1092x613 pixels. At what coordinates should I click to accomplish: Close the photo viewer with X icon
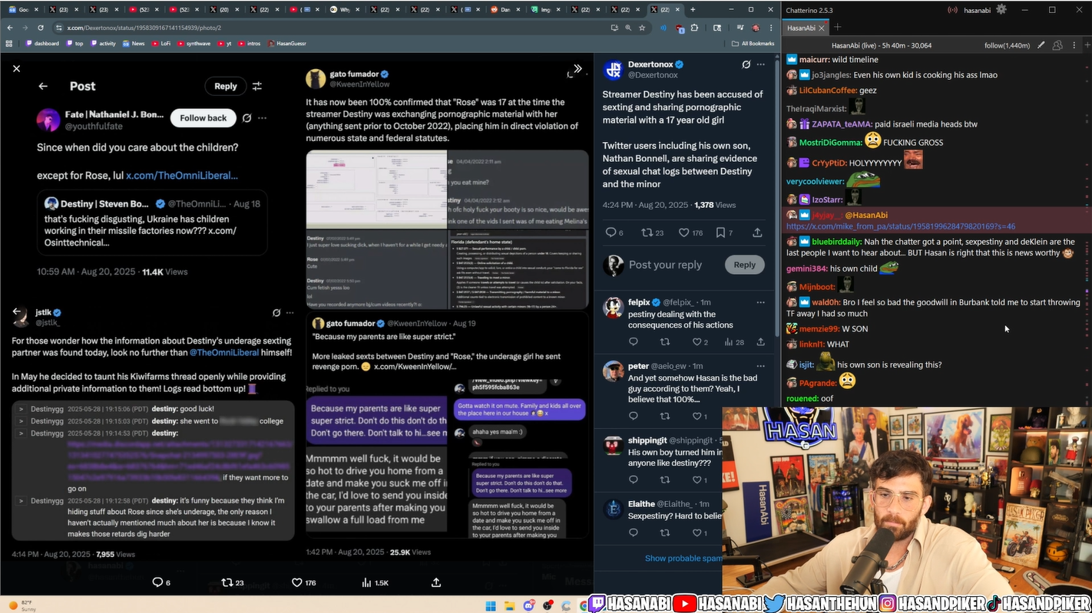16,68
